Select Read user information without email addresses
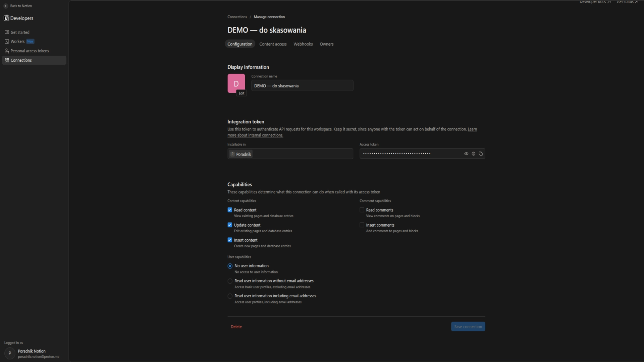644x362 pixels. 230,281
